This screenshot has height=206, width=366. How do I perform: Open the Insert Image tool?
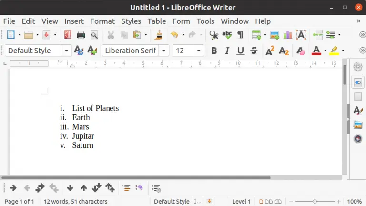point(274,35)
